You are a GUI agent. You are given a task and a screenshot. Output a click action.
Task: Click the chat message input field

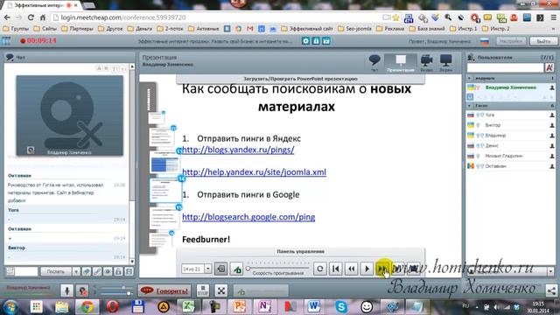(x=26, y=271)
